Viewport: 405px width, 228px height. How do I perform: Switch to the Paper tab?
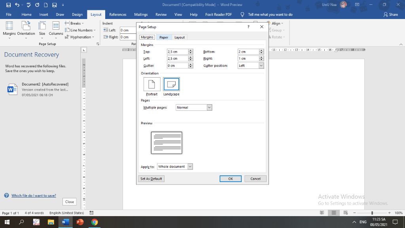click(x=164, y=37)
